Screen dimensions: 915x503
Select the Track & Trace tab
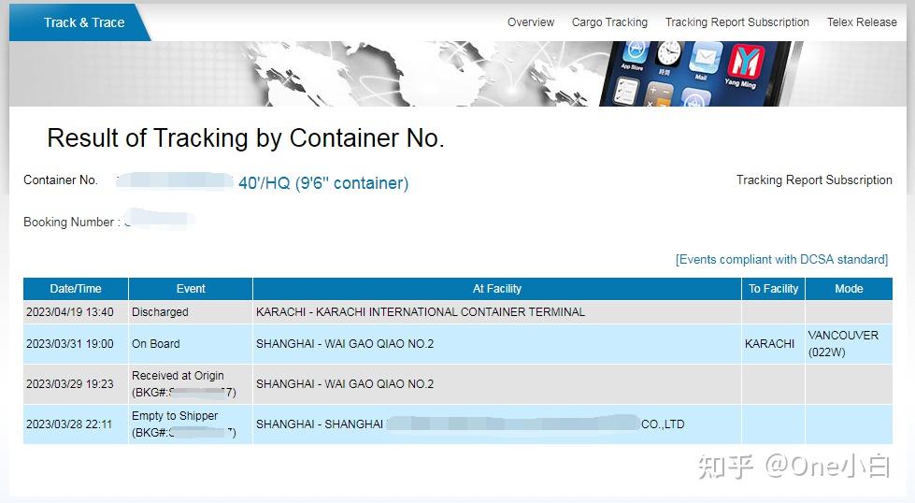[x=83, y=22]
